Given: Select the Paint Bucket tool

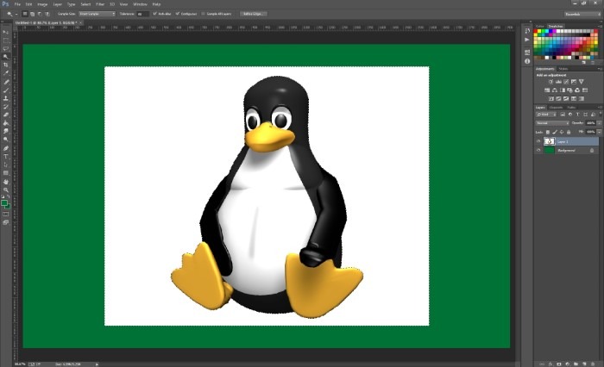Looking at the screenshot, I should pos(6,123).
